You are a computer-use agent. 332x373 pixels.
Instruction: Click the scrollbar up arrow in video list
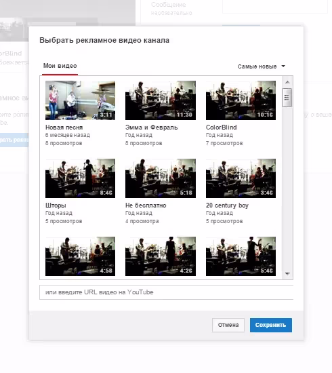tap(287, 82)
